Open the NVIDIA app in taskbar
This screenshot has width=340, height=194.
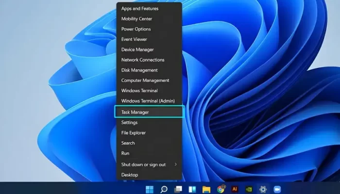[x=250, y=189]
